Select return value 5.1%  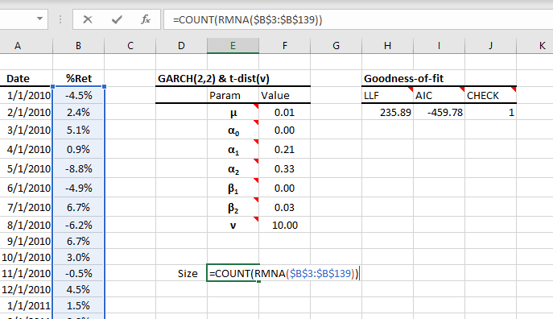(x=78, y=130)
